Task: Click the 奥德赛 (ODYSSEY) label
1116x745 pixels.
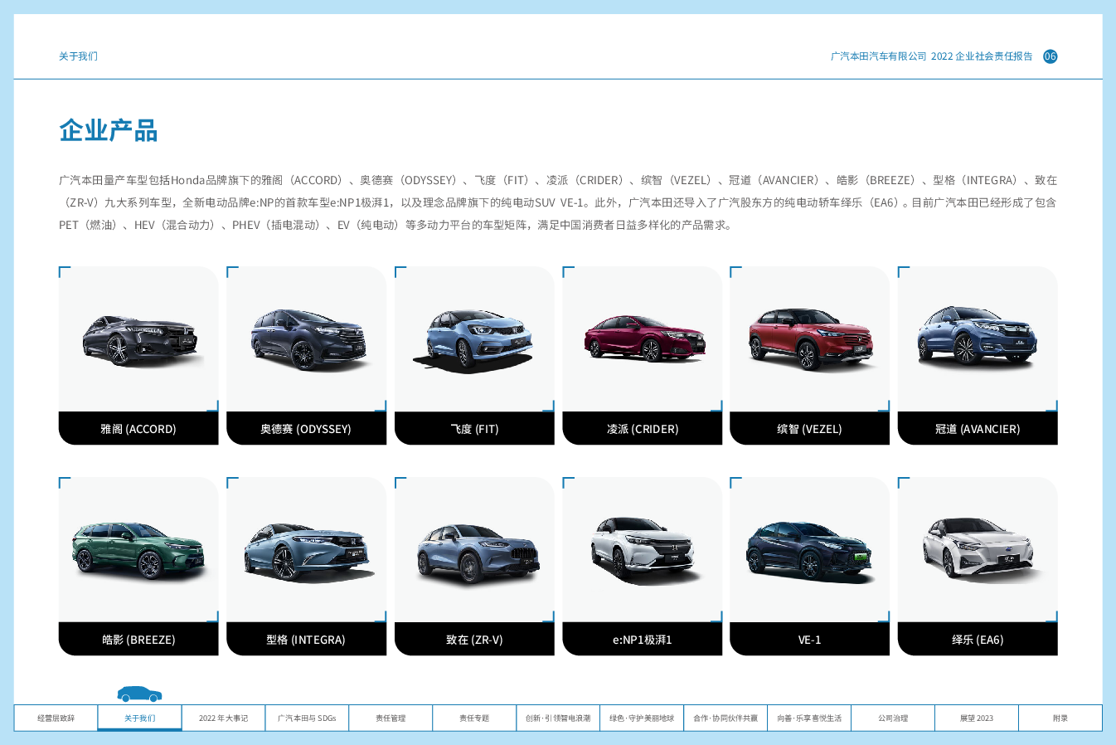Action: [x=306, y=429]
